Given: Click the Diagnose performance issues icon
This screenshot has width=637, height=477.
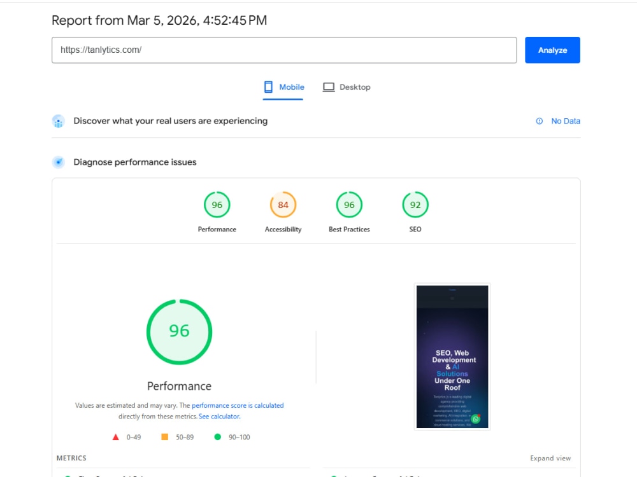Looking at the screenshot, I should pyautogui.click(x=59, y=162).
